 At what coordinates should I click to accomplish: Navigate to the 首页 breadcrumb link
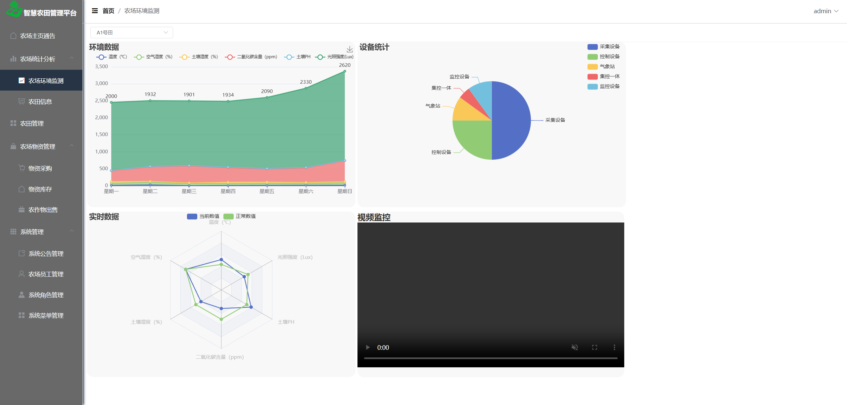(x=108, y=11)
